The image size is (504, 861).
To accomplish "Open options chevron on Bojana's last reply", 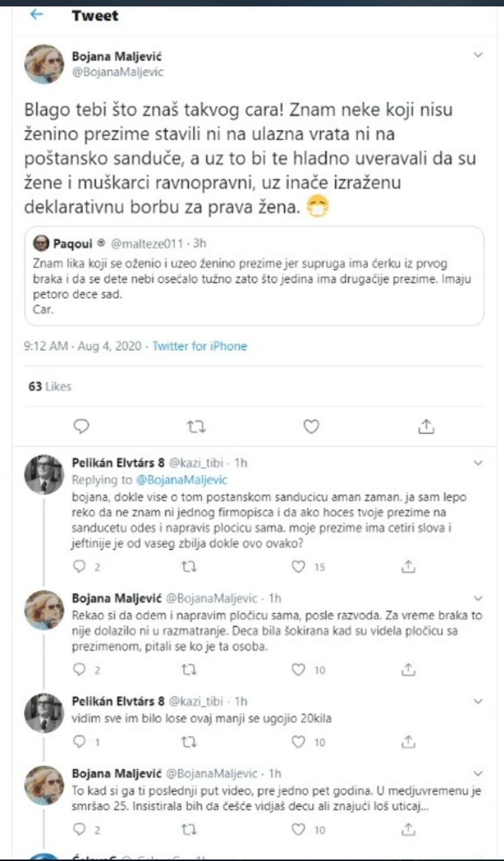I will [x=478, y=774].
